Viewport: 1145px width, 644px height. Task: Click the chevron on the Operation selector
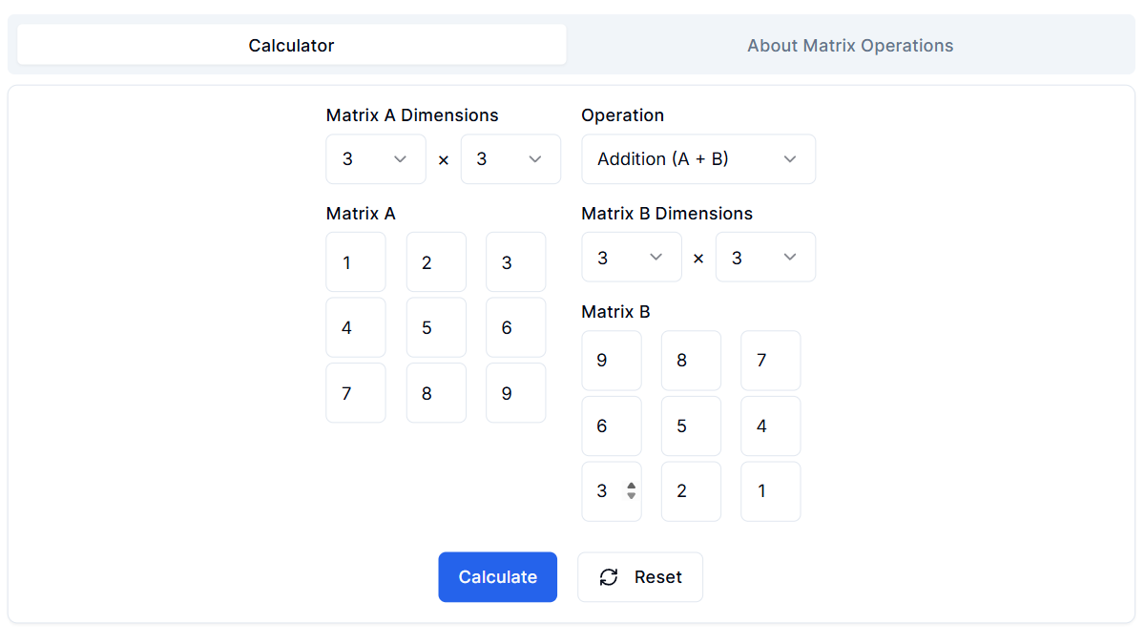[x=790, y=159]
